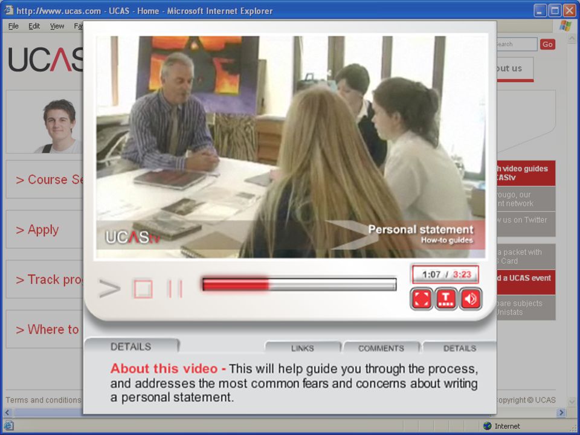Open the Edit menu
580x435 pixels.
click(x=34, y=26)
